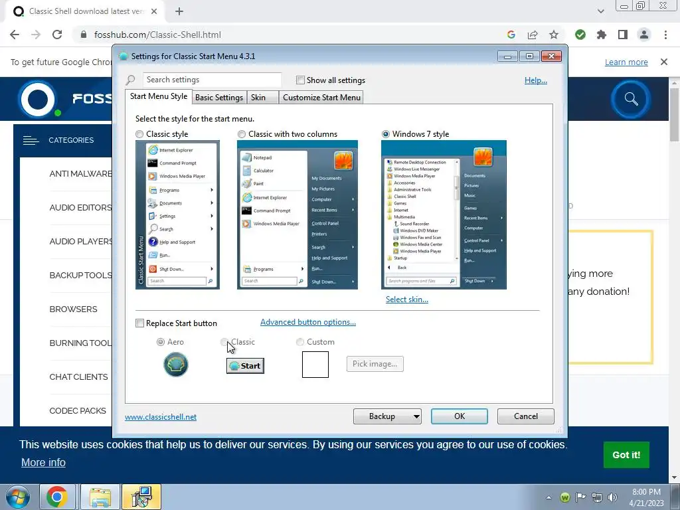
Task: Open Advanced button options link
Action: tap(308, 322)
